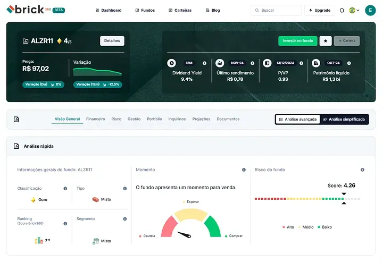Select Análise avançada view mode
Viewport: 383px width, 262px height.
[x=297, y=120]
